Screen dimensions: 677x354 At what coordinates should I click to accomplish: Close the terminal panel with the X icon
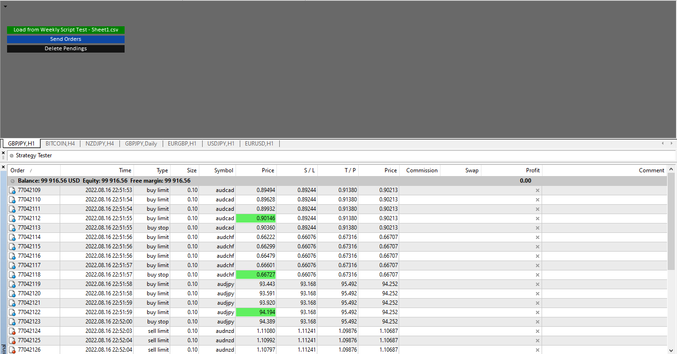coord(3,167)
